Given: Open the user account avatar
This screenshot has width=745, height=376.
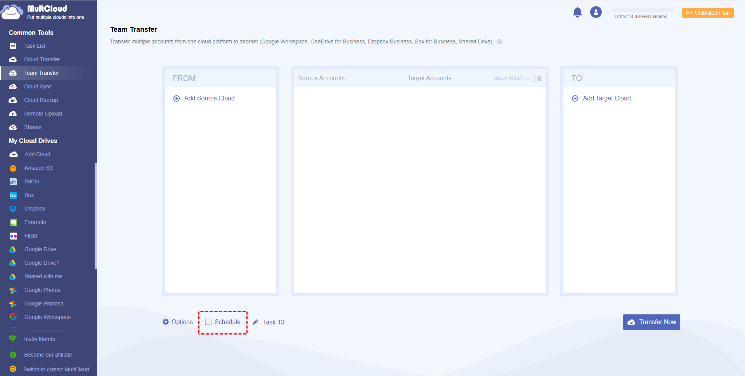Looking at the screenshot, I should coord(596,12).
